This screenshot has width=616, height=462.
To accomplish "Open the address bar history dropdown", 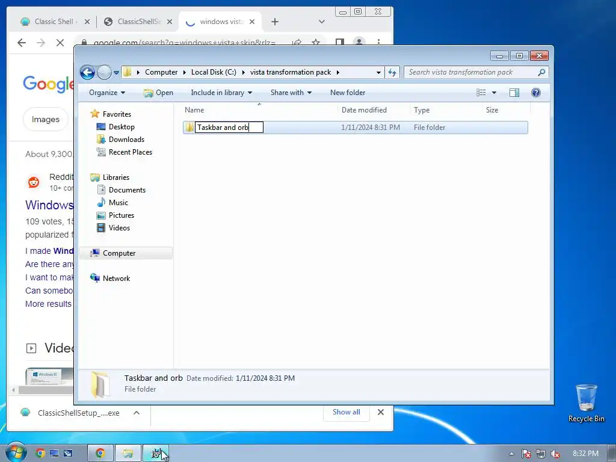I will pos(378,73).
